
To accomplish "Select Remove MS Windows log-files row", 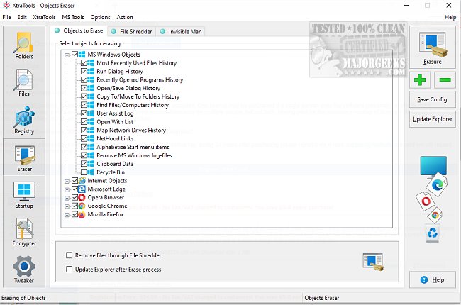I will [134, 155].
